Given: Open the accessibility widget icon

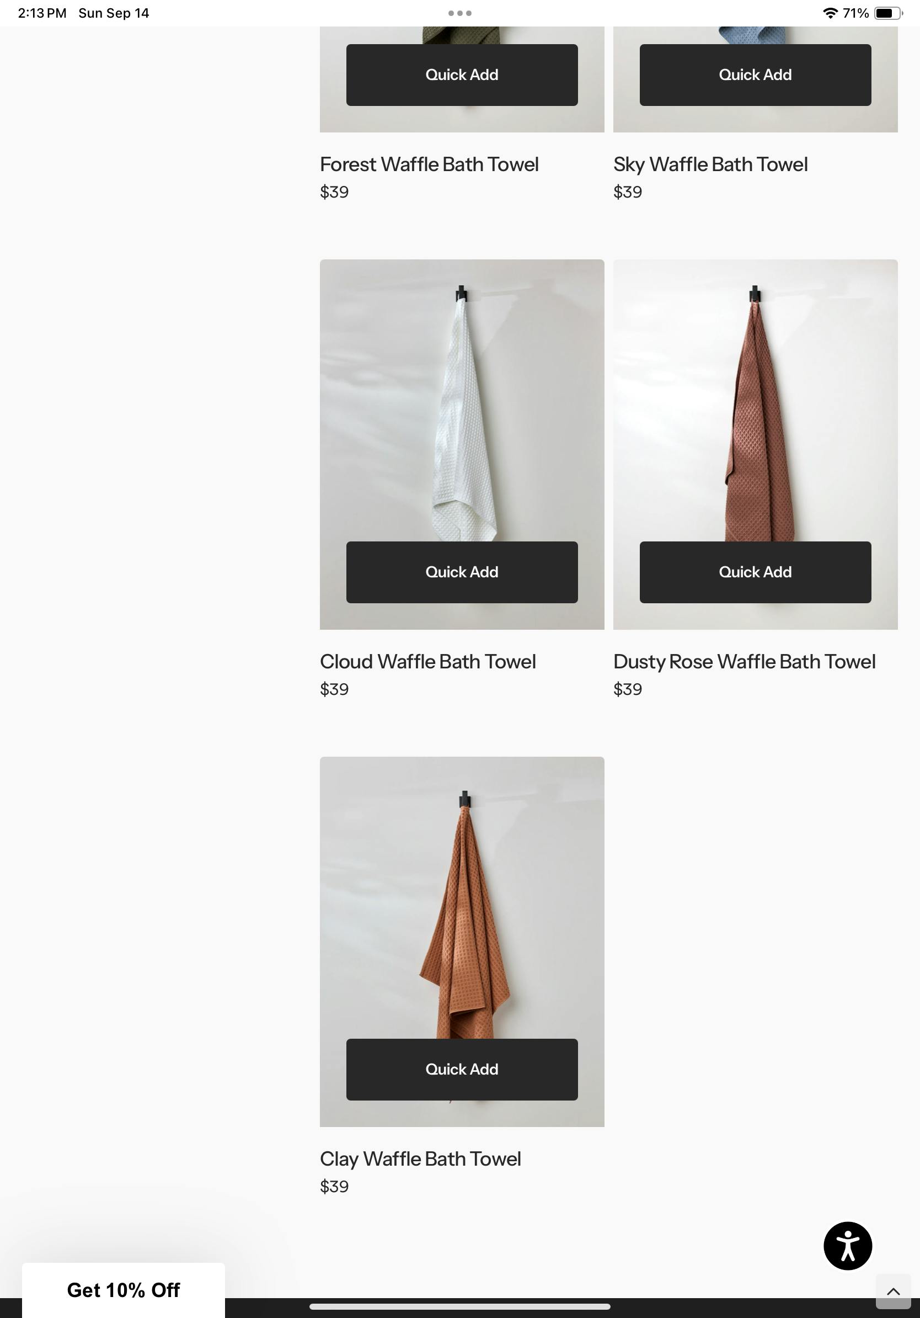Looking at the screenshot, I should coord(847,1246).
